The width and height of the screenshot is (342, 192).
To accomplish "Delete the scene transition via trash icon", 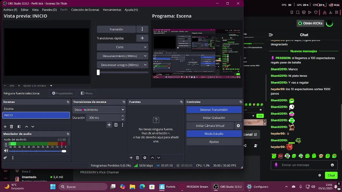I will pyautogui.click(x=116, y=125).
